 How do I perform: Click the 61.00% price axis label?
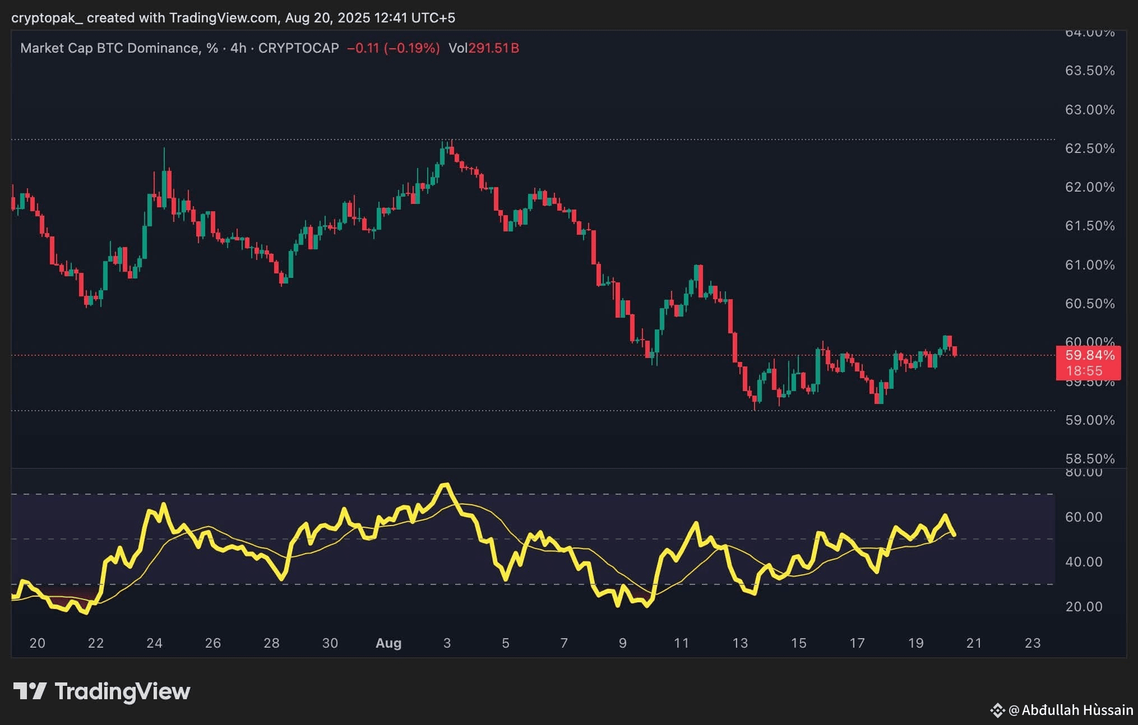point(1090,265)
